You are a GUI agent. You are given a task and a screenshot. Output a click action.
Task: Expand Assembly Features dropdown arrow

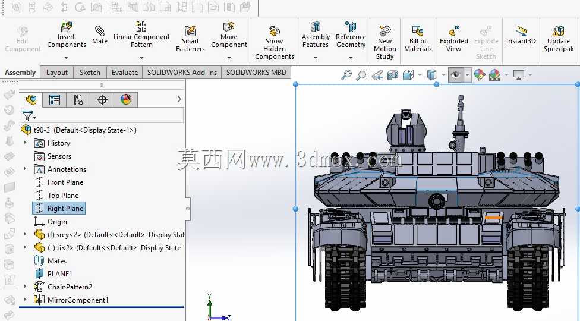[316, 58]
